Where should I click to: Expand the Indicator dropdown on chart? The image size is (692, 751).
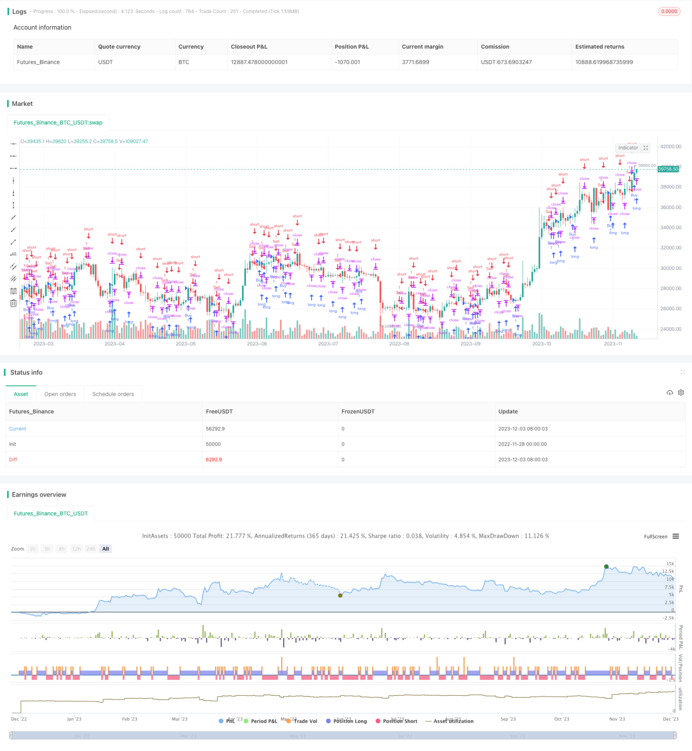(x=628, y=148)
